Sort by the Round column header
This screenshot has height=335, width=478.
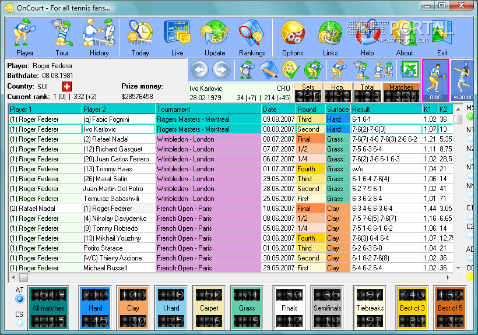click(310, 110)
